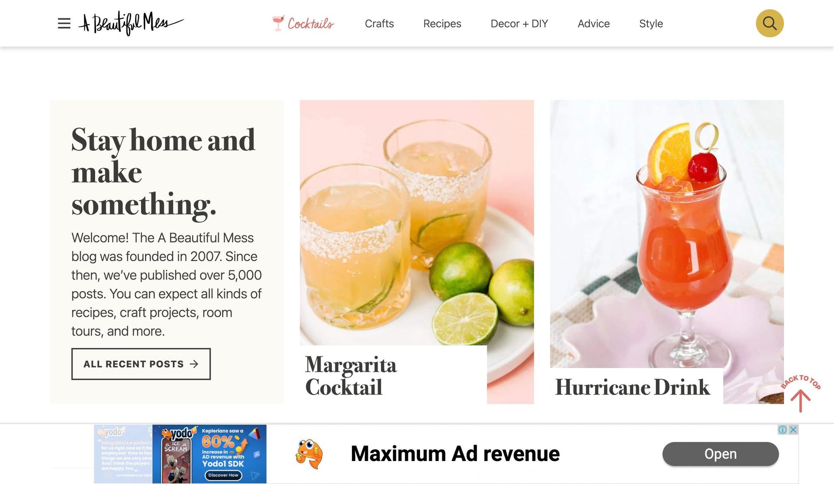Click the Open button in the Yodo1 ad
The height and width of the screenshot is (484, 834).
point(721,454)
